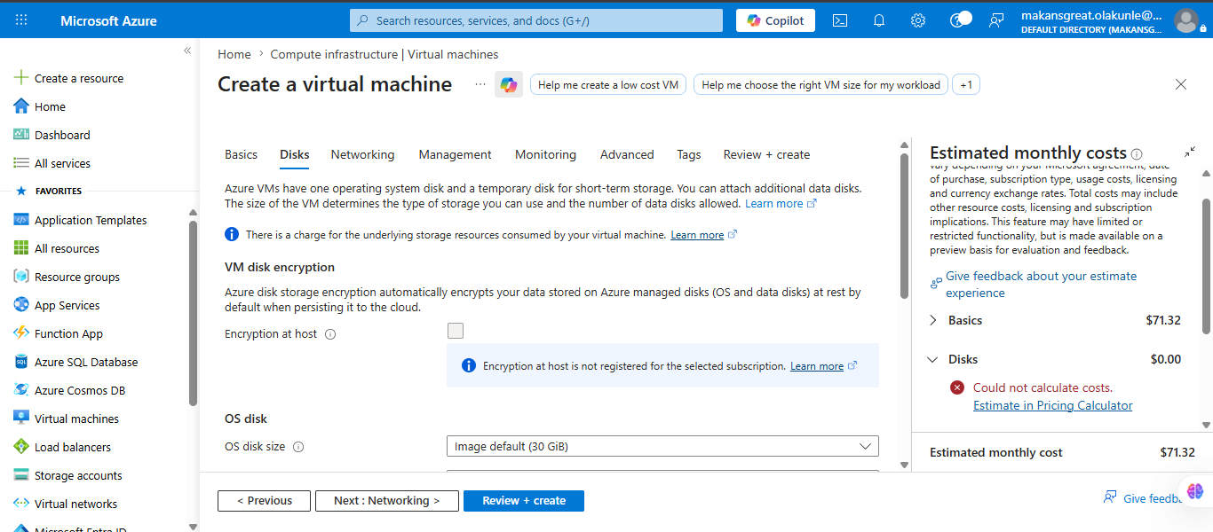Tick the Encryption at host checkbox
The image size is (1213, 532).
[456, 331]
